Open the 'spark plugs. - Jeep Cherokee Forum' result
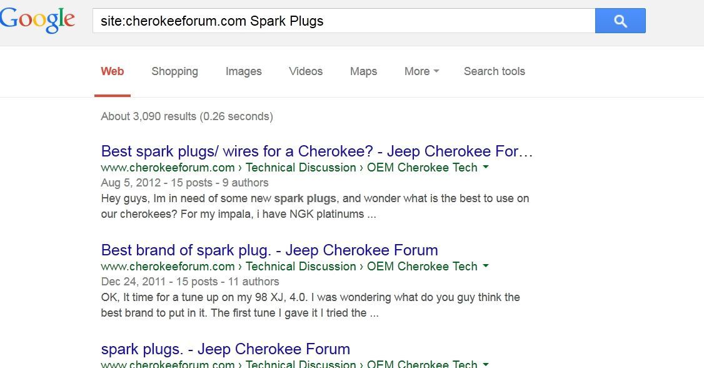The width and height of the screenshot is (704, 368). (225, 349)
